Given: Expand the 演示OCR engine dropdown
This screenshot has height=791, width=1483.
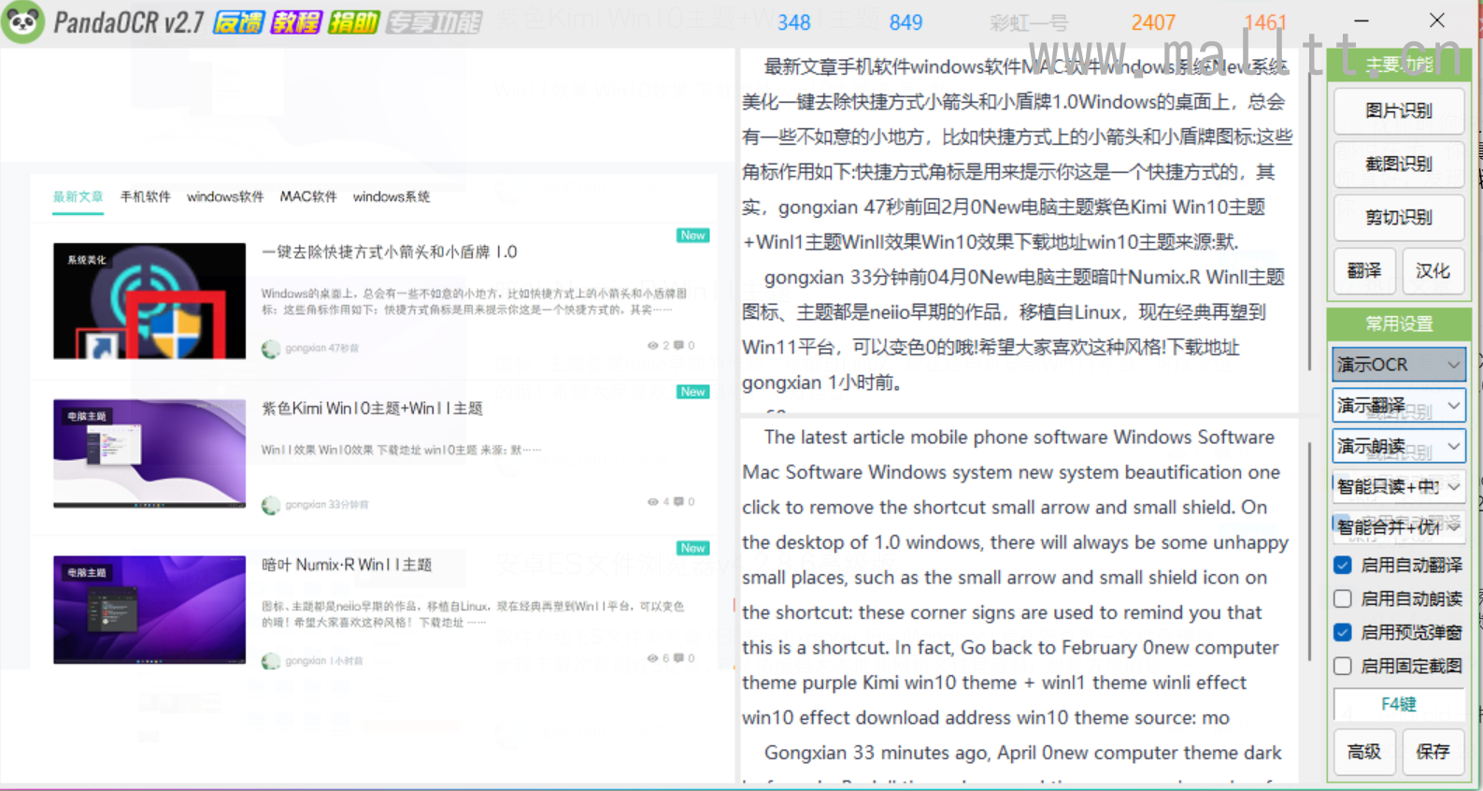Looking at the screenshot, I should tap(1398, 365).
